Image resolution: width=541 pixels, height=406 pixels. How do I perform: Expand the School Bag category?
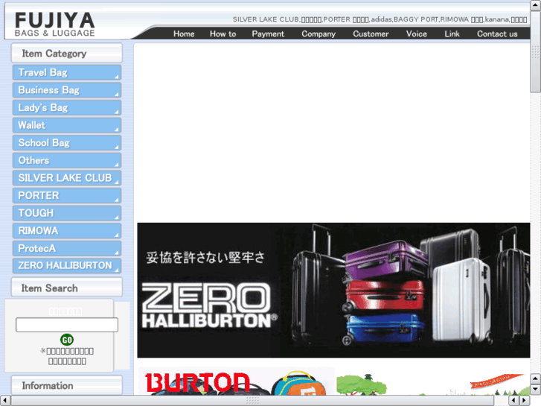point(67,143)
